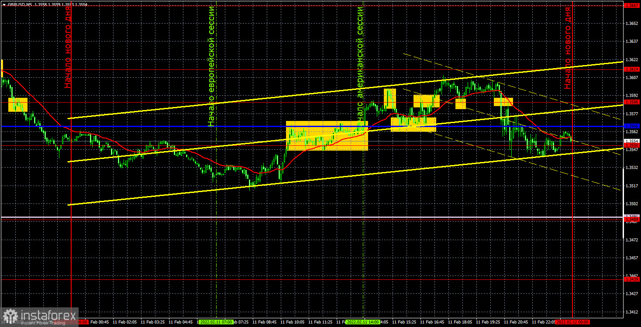
Task: Select the 1.3637 price axis label
Action: 632,41
